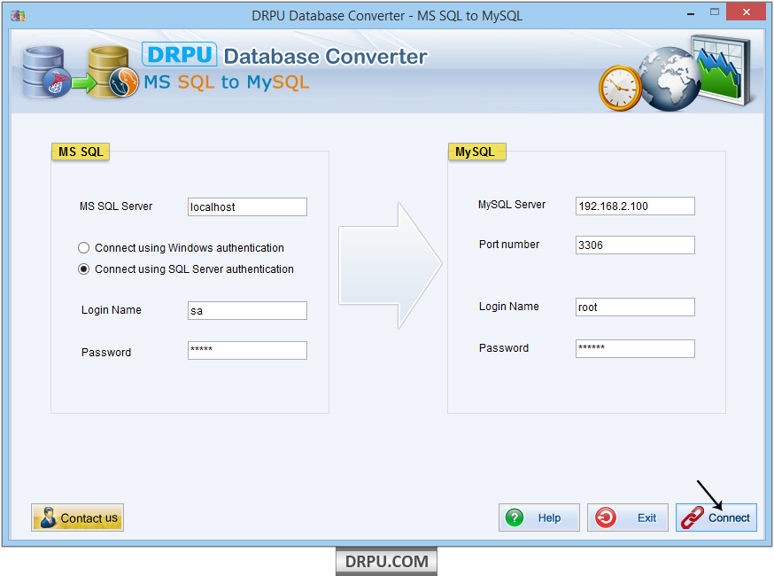This screenshot has height=576, width=774.
Task: Click the DRPU logo in header
Action: pyautogui.click(x=179, y=54)
